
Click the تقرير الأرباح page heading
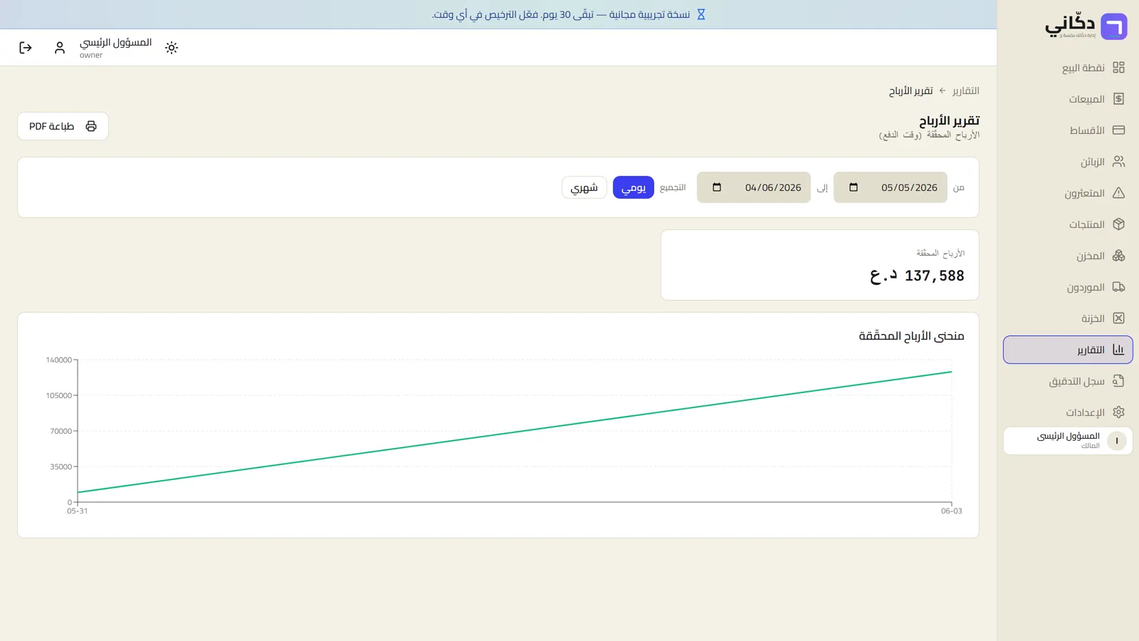(x=949, y=120)
